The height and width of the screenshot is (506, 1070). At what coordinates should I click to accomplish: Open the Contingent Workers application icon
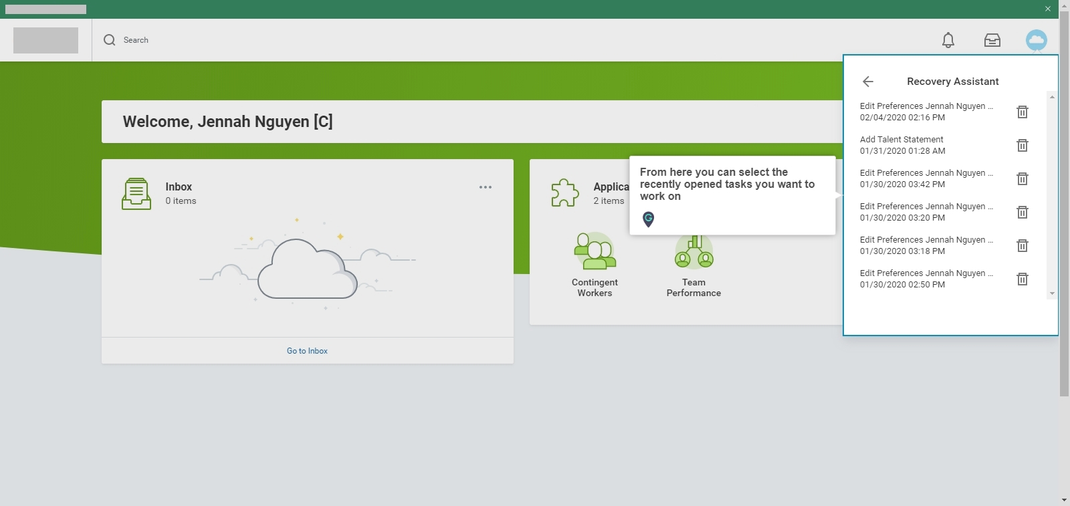pyautogui.click(x=595, y=251)
